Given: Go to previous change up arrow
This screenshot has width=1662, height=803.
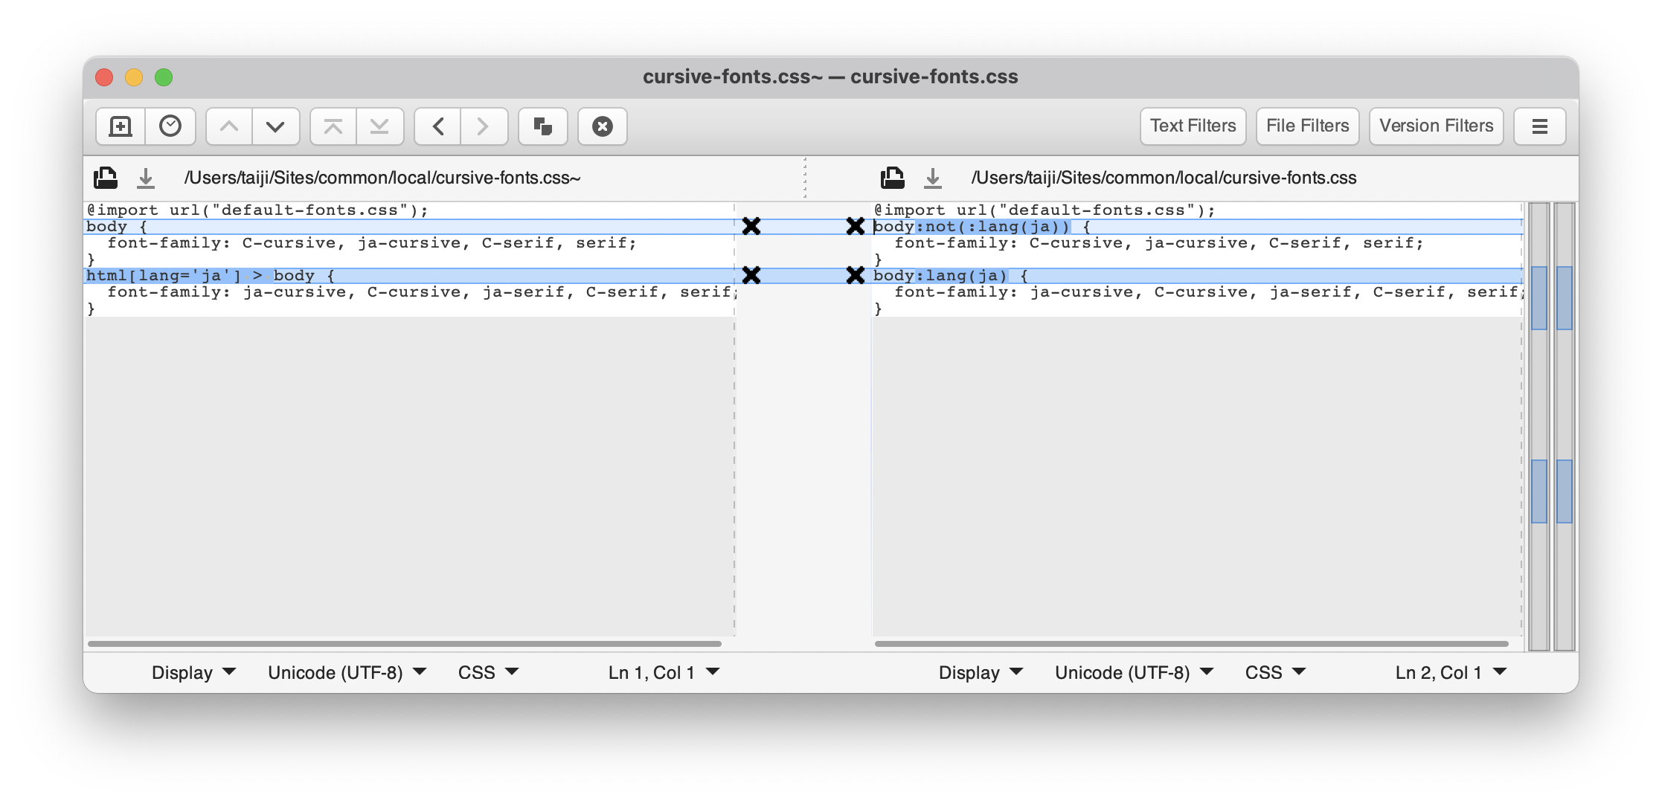Looking at the screenshot, I should tap(229, 126).
